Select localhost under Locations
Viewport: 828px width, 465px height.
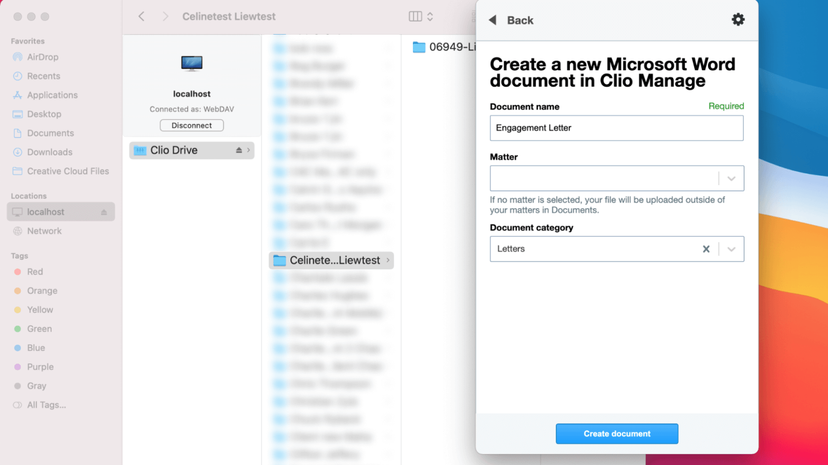click(61, 212)
